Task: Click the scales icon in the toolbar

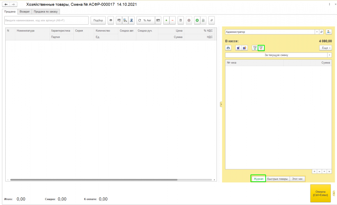Action: [x=131, y=20]
